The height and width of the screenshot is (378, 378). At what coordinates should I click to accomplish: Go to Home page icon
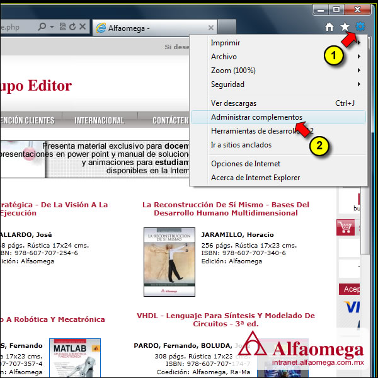[x=329, y=27]
